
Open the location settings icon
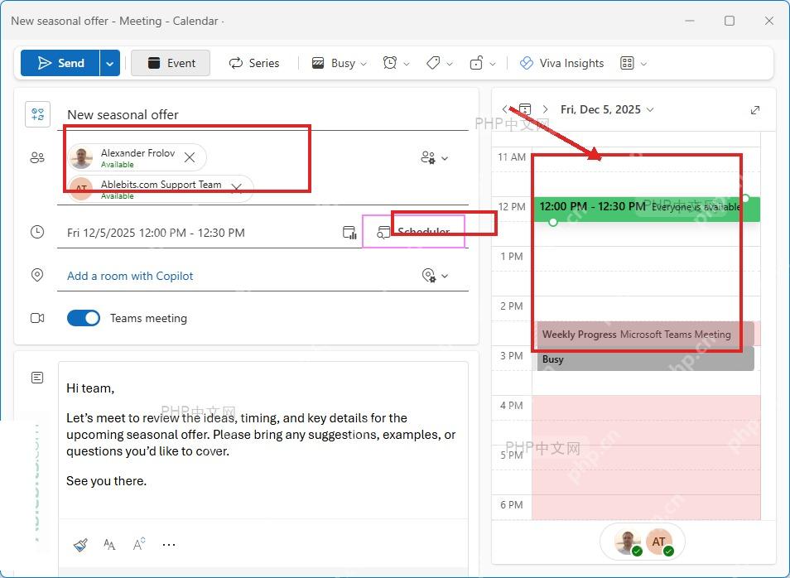[x=428, y=275]
